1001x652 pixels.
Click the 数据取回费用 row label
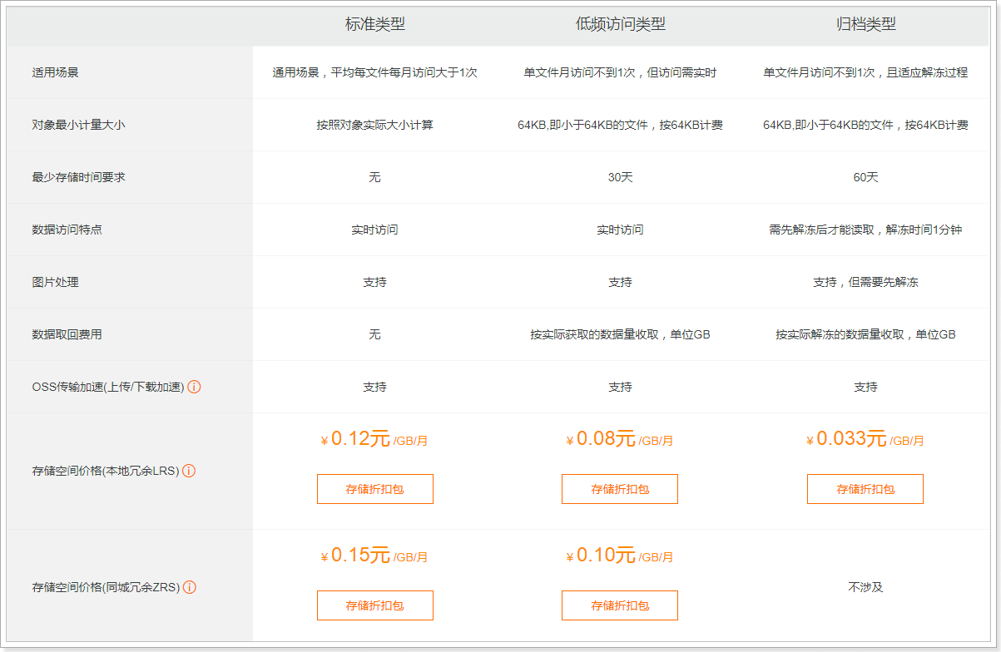(x=67, y=334)
